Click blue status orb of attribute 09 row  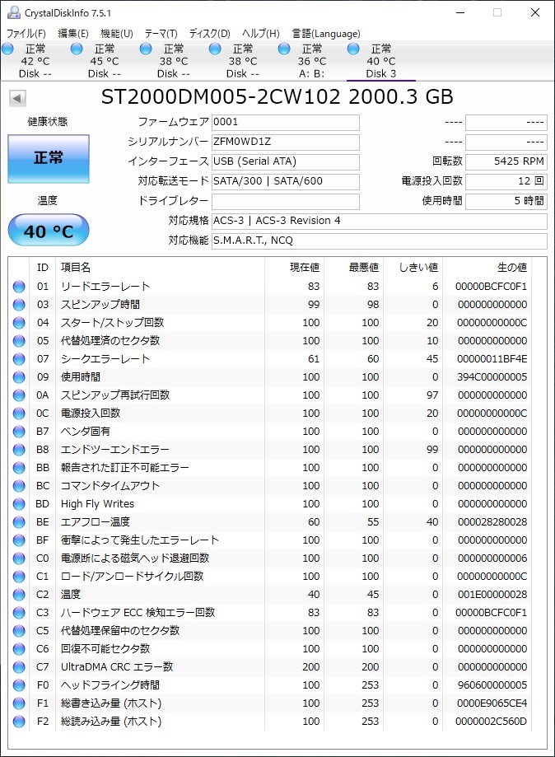tap(19, 377)
